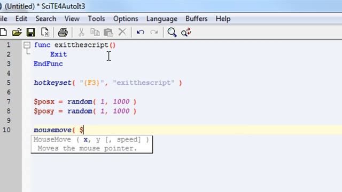Screen dimensions: 342x192
Task: Click the mousemove function name
Action: pos(52,130)
